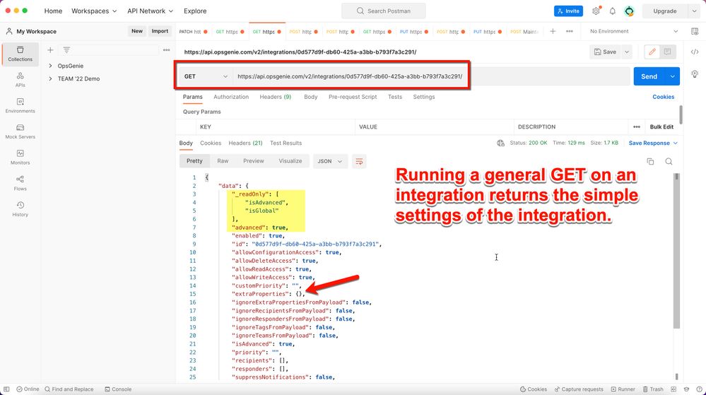
Task: Click the request URL input field
Action: pyautogui.click(x=431, y=76)
